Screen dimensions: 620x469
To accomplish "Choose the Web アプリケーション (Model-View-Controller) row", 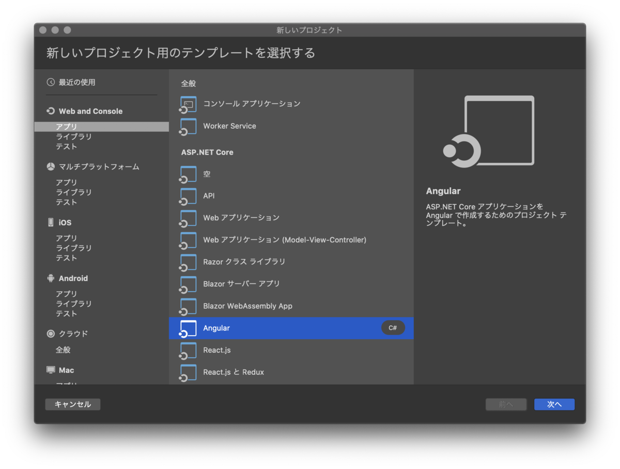I will pyautogui.click(x=291, y=240).
